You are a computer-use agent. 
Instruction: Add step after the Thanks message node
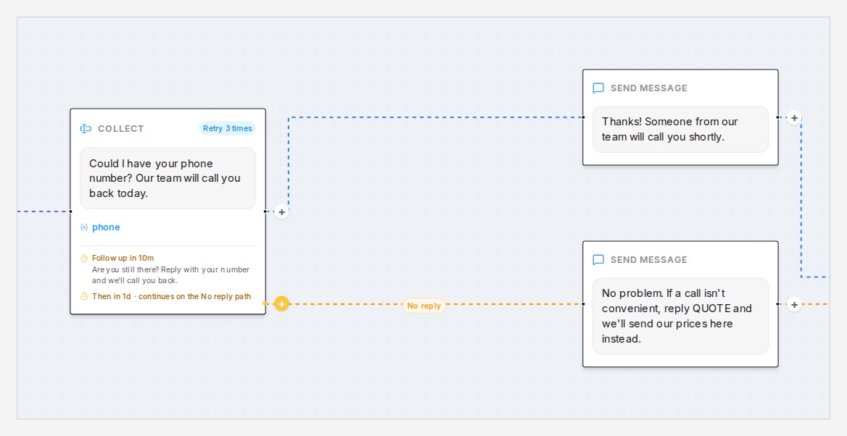pos(794,117)
